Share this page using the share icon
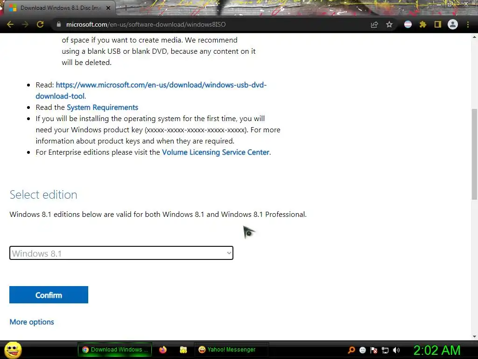The image size is (478, 359). click(x=374, y=24)
